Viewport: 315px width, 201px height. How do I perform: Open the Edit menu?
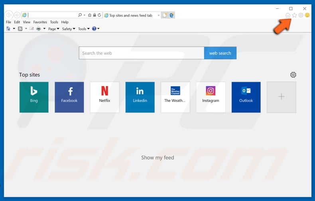coord(17,22)
